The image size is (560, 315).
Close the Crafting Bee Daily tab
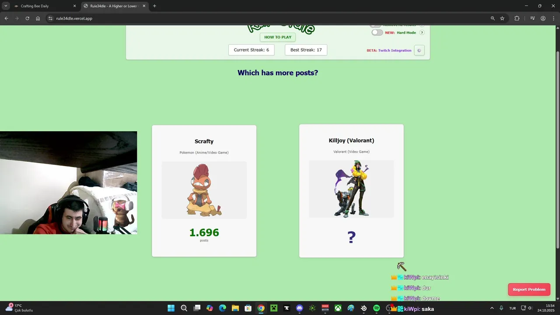[74, 6]
